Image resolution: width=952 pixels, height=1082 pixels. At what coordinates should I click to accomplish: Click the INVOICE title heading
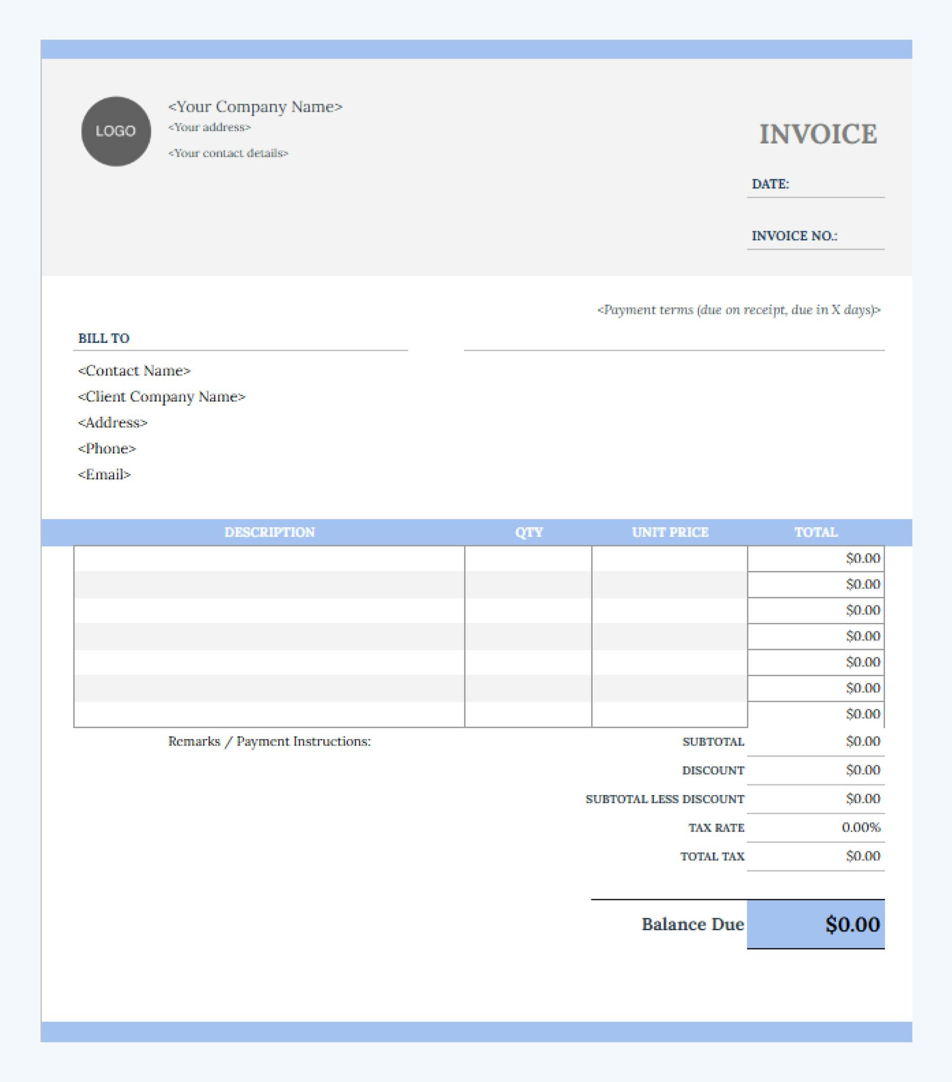point(818,134)
